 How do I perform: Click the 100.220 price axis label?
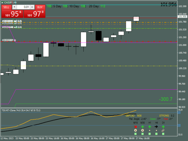click(183, 68)
